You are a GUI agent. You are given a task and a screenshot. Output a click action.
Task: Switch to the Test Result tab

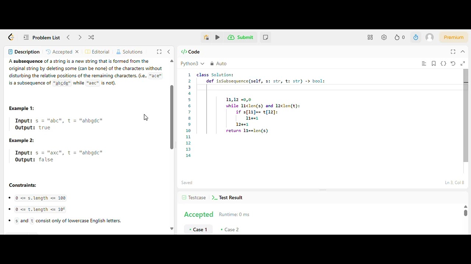click(227, 197)
